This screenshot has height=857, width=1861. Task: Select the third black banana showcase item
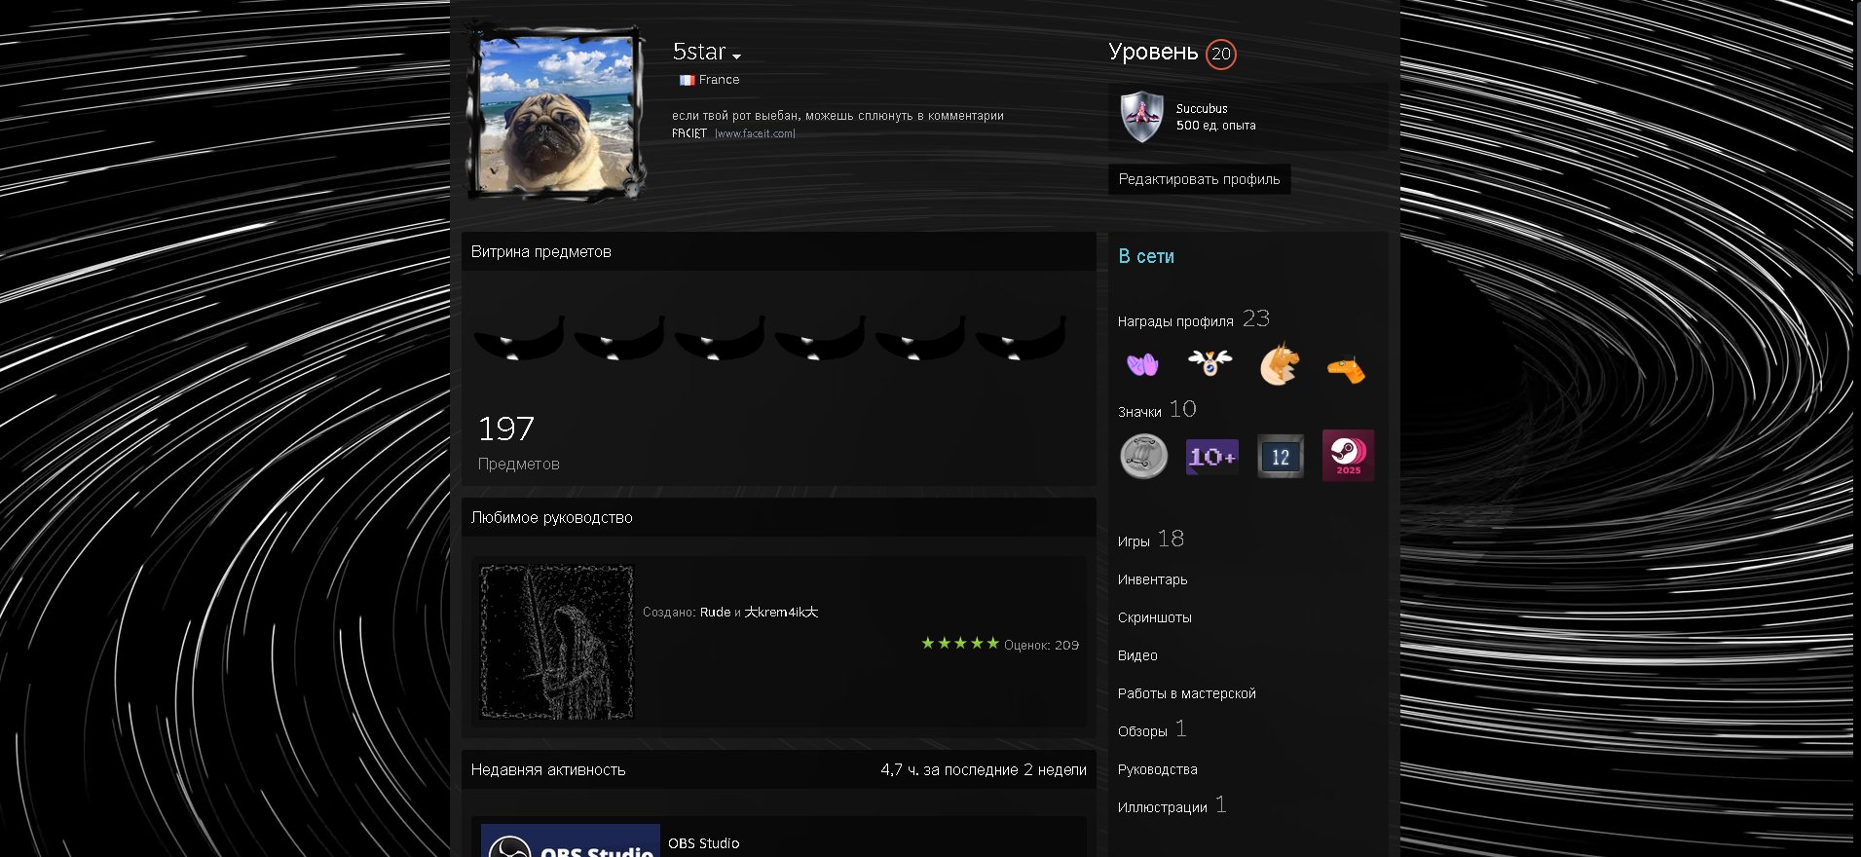pos(720,338)
